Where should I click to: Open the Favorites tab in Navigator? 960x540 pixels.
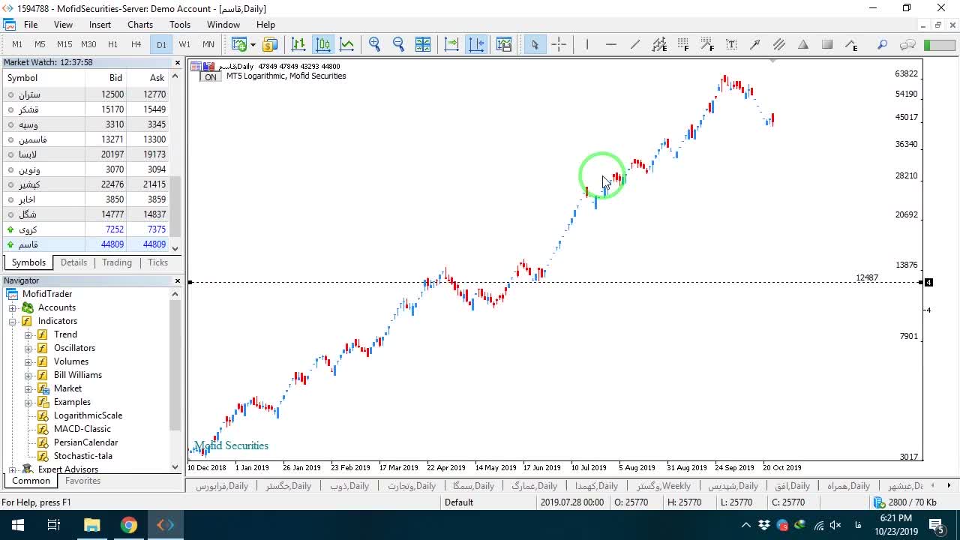click(x=82, y=481)
